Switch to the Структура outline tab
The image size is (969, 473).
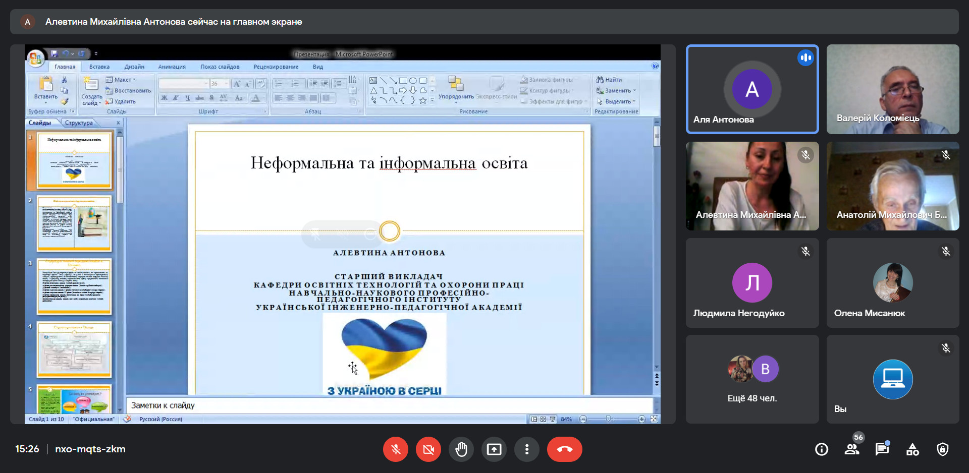click(79, 123)
